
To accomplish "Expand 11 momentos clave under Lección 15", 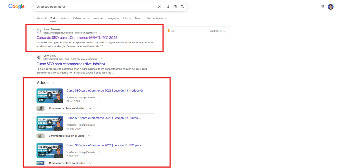I will 90,163.
